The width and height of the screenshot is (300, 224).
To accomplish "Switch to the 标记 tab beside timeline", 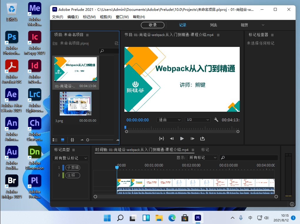I will 205,150.
